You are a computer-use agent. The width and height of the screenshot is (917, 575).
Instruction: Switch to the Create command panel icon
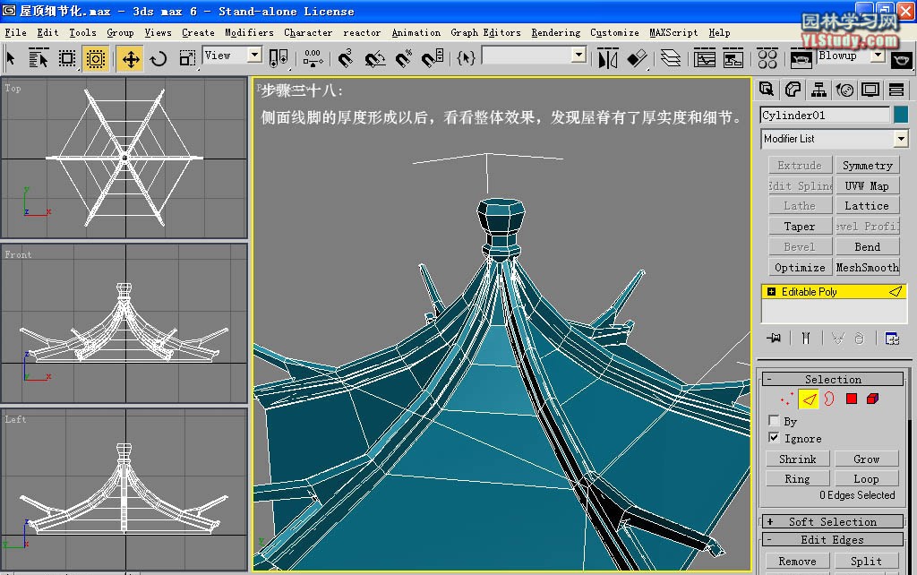click(x=767, y=90)
